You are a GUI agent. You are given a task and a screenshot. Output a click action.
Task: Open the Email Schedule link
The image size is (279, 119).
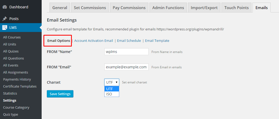tap(129, 41)
